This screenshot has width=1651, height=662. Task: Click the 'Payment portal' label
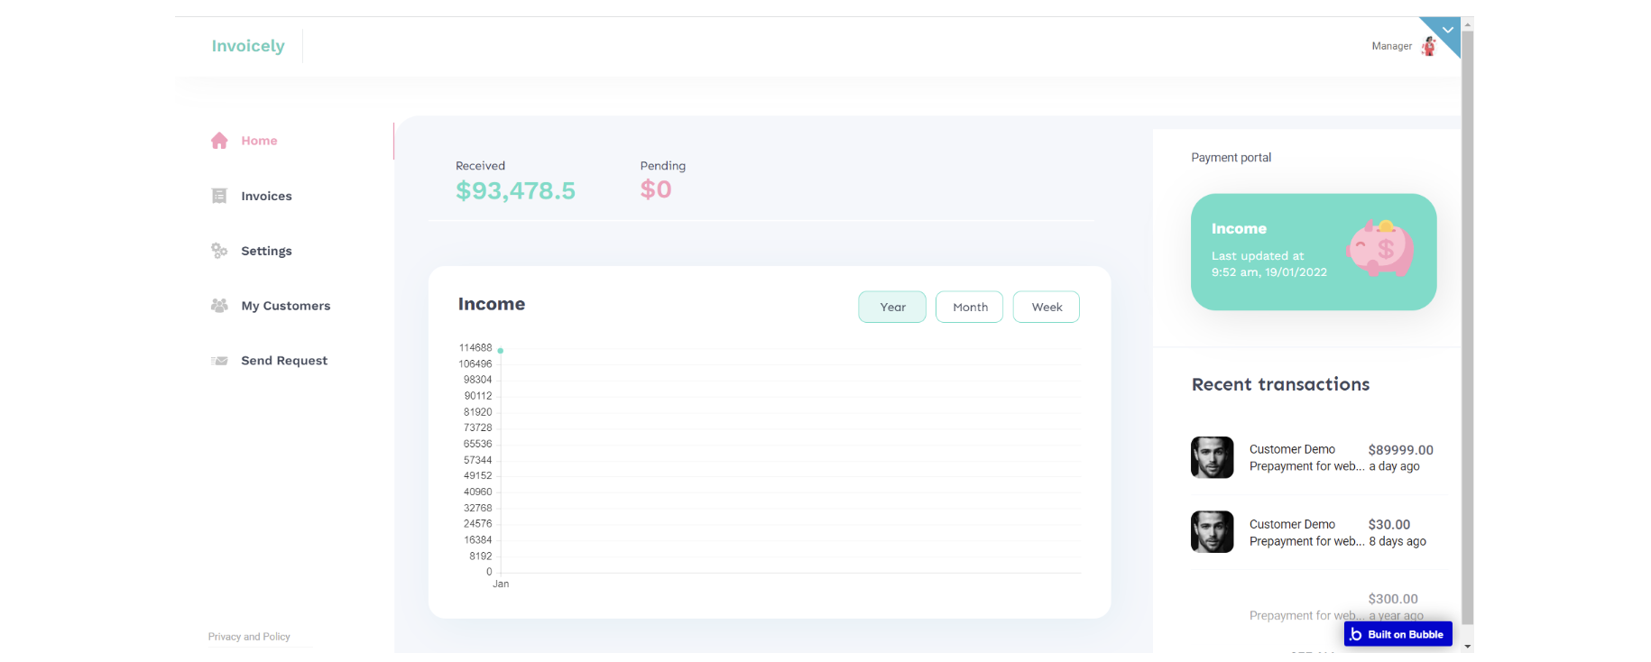tap(1231, 158)
